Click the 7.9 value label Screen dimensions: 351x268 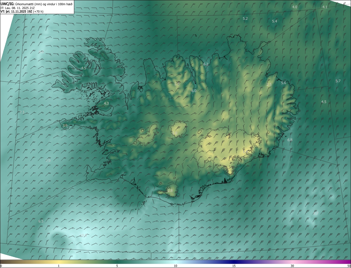click(48, 161)
